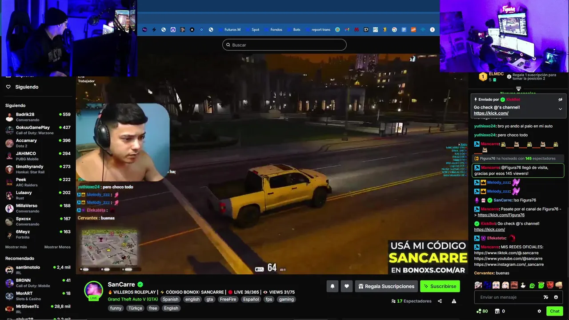Click the black triangle bookmark icon

point(192,30)
